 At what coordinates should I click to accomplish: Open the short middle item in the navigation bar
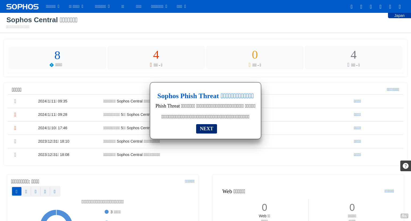(x=123, y=6)
